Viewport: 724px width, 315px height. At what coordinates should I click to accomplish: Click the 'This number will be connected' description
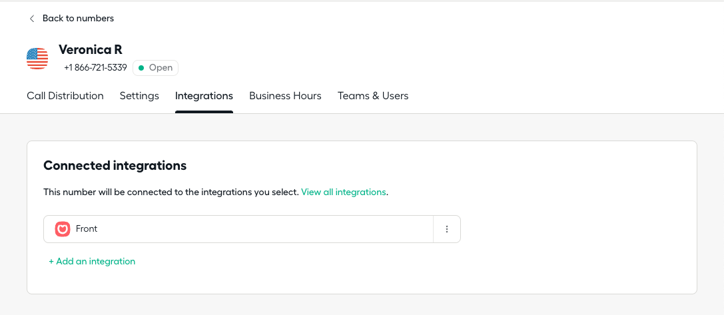(171, 192)
